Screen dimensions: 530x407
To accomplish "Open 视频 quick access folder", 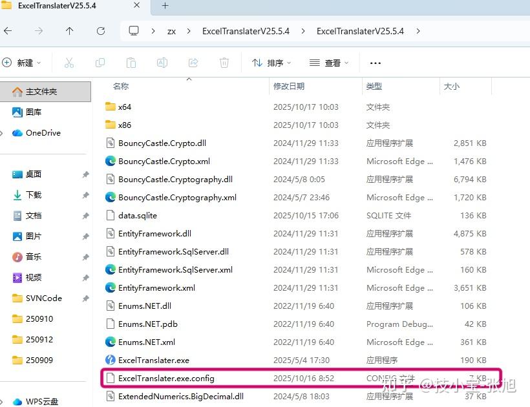I will (x=34, y=278).
